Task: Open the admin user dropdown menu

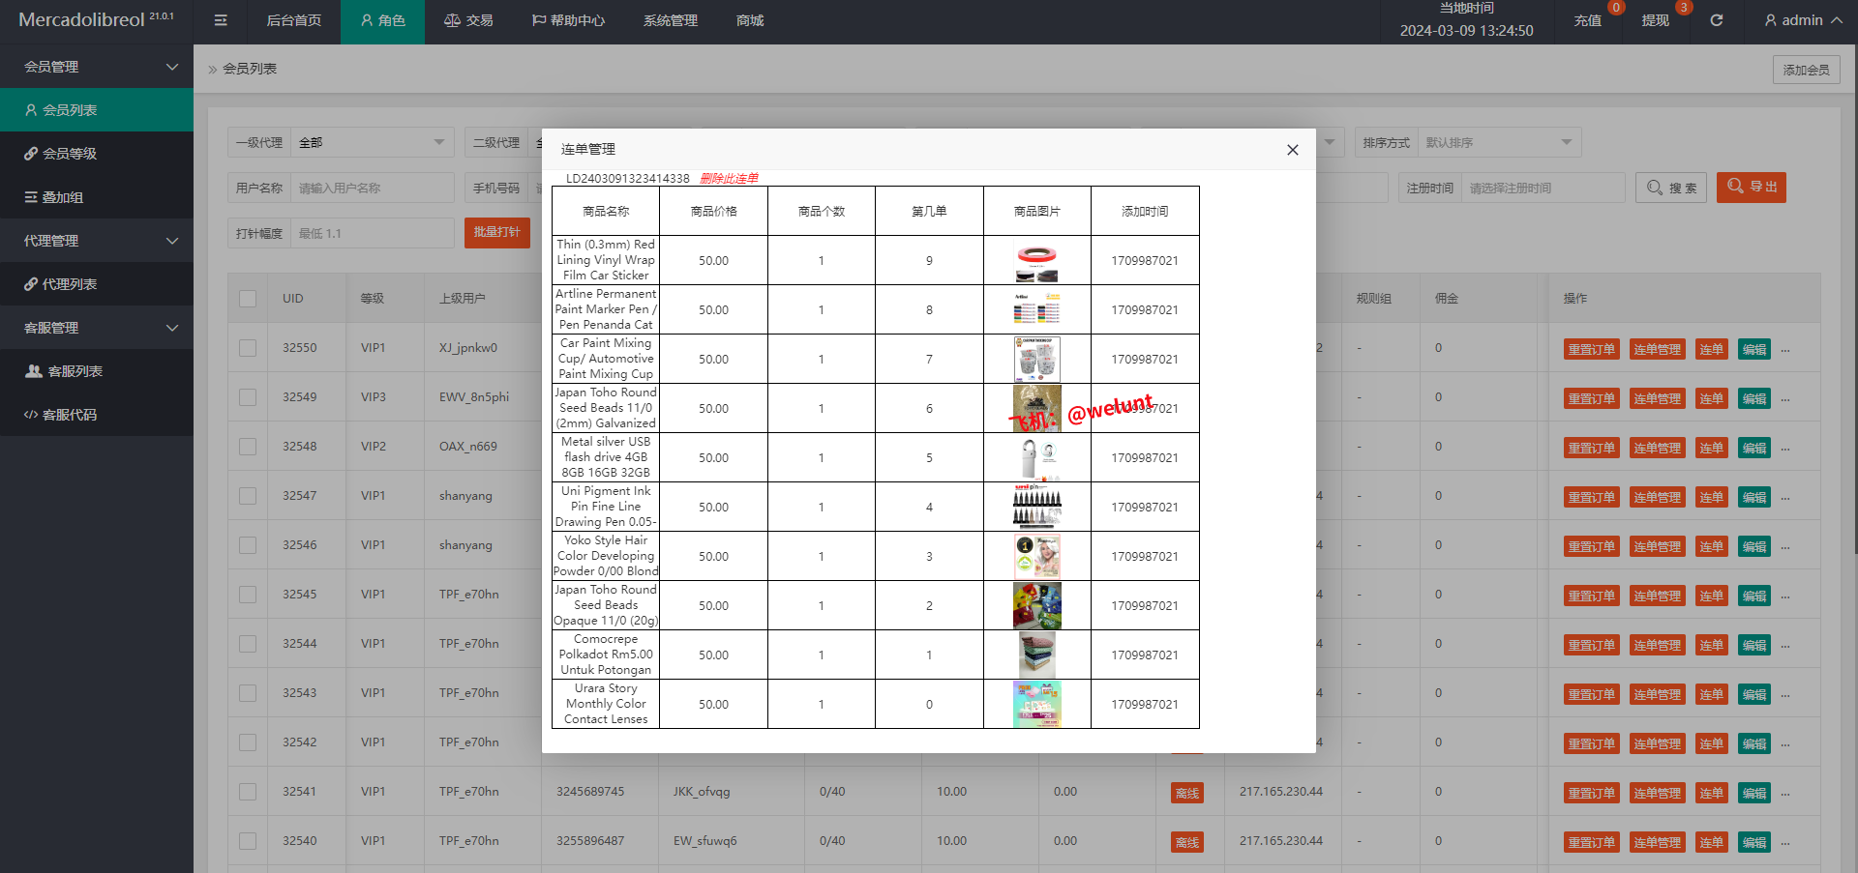Action: (1802, 20)
